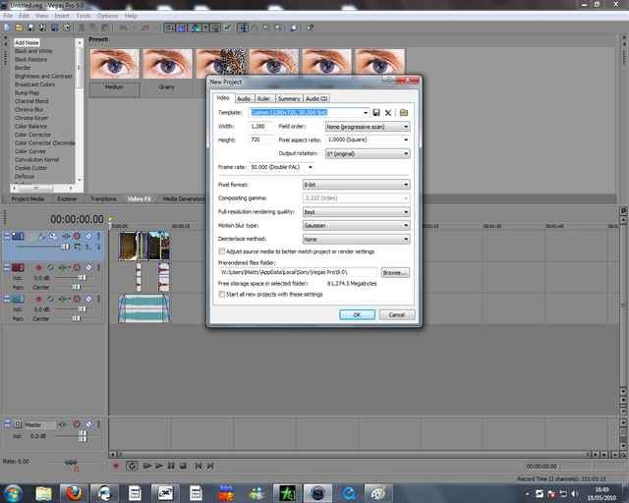Click the Undo arrow in toolbar
This screenshot has height=503, width=629.
pos(124,28)
